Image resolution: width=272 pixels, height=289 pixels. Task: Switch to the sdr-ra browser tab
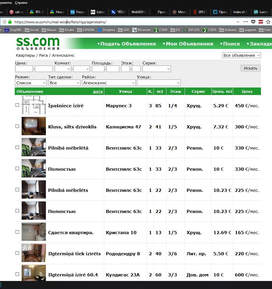[x=17, y=12]
